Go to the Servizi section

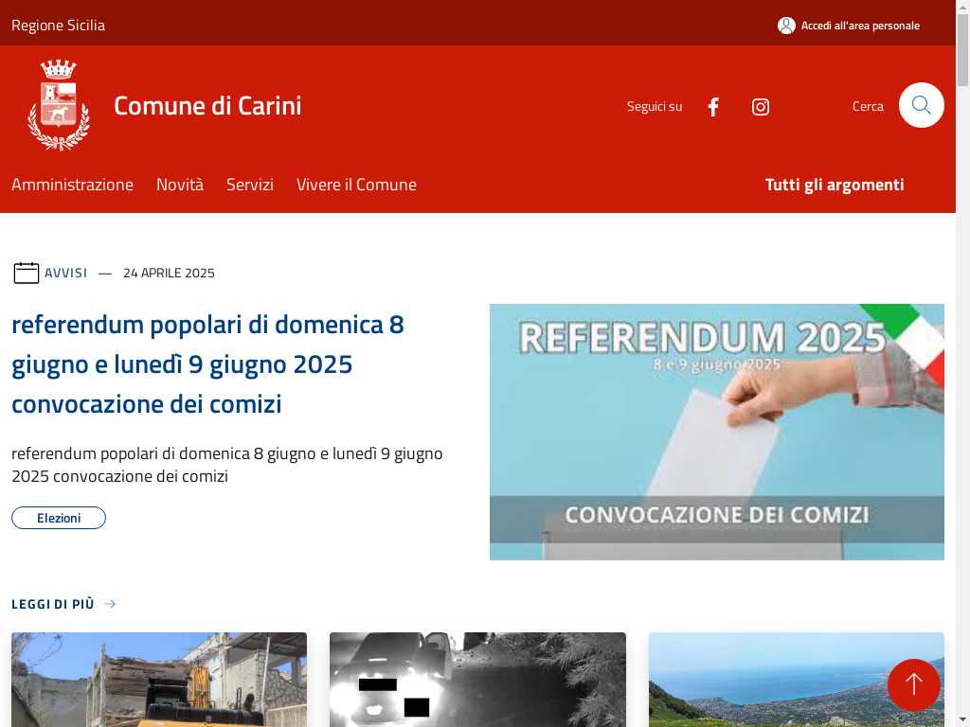[x=250, y=185]
